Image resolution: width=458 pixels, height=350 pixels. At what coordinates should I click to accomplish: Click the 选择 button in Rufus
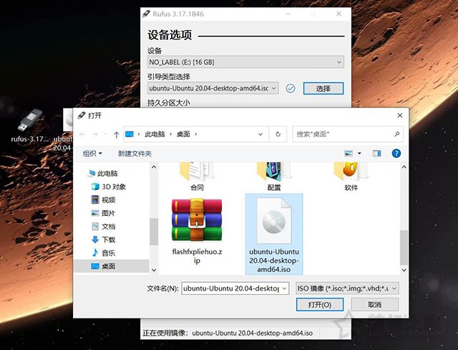pos(323,89)
